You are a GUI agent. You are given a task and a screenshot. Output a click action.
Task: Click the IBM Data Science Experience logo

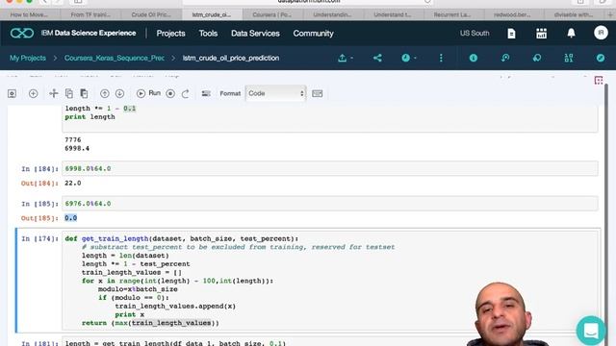coord(22,34)
